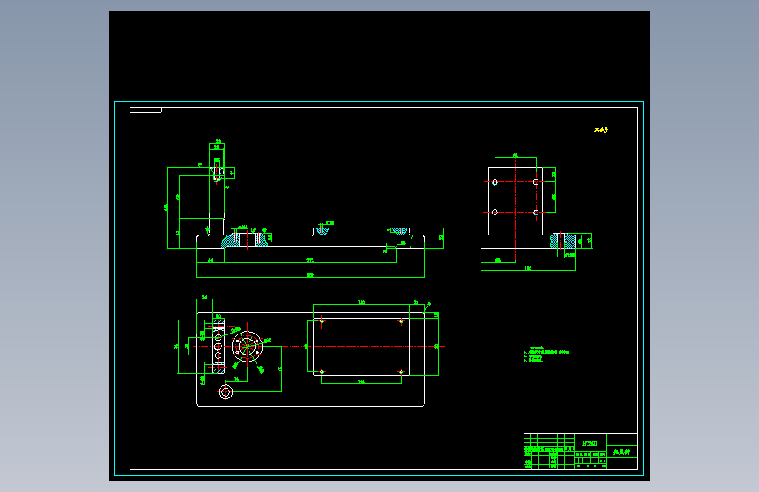The image size is (759, 492).
Task: Click the 76 dimension below the flange
Action: point(236,379)
